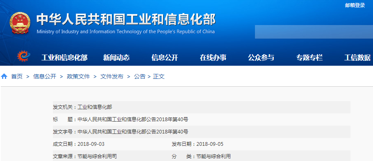Open the 信息公开 navigation menu
The height and width of the screenshot is (161, 373).
[x=165, y=57]
